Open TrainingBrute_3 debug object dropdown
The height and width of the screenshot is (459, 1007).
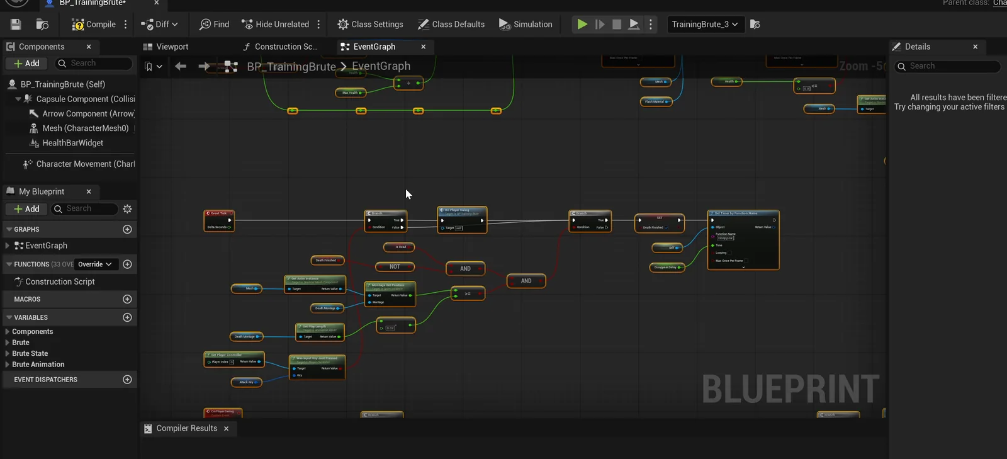pyautogui.click(x=704, y=25)
